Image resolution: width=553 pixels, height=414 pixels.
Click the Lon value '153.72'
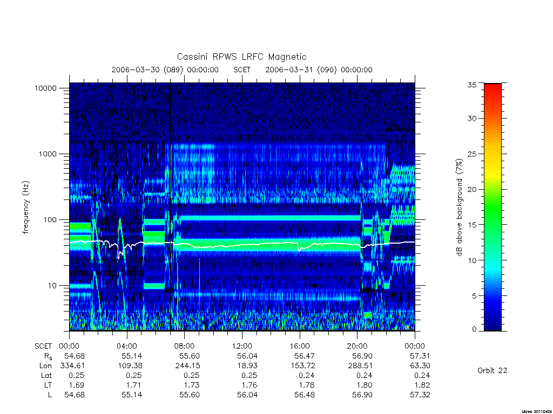click(302, 366)
